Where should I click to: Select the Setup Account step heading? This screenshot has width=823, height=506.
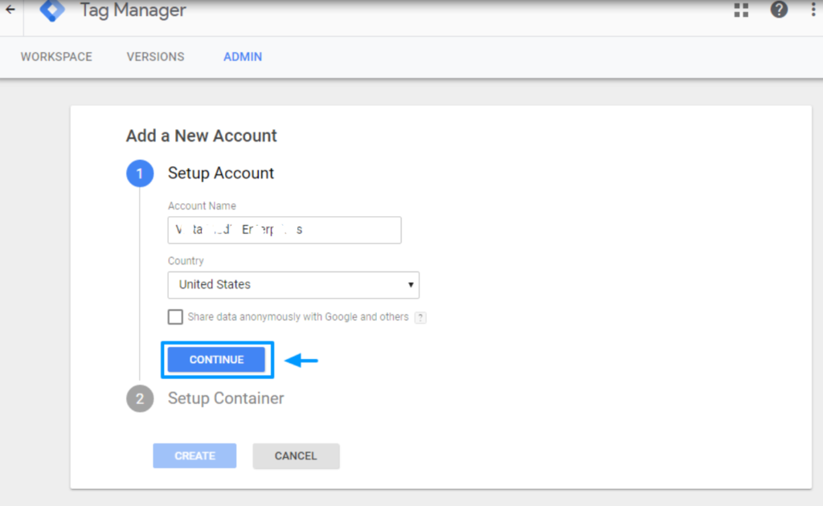coord(221,173)
